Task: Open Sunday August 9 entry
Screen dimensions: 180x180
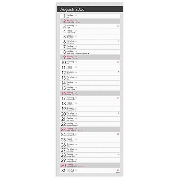Action: coord(90,57)
